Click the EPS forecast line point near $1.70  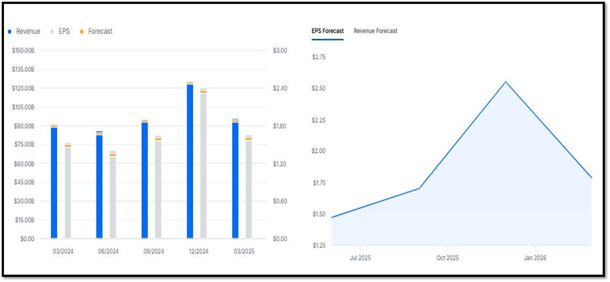419,188
